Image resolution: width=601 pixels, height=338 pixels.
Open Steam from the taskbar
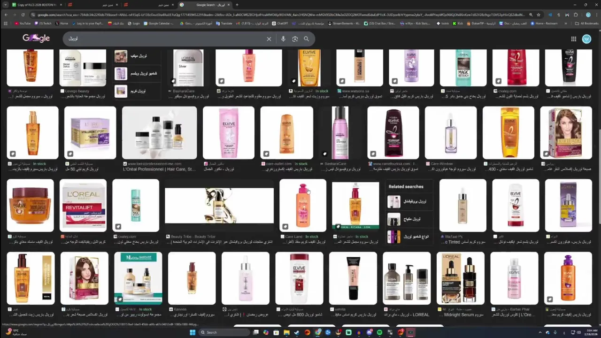pos(297,332)
